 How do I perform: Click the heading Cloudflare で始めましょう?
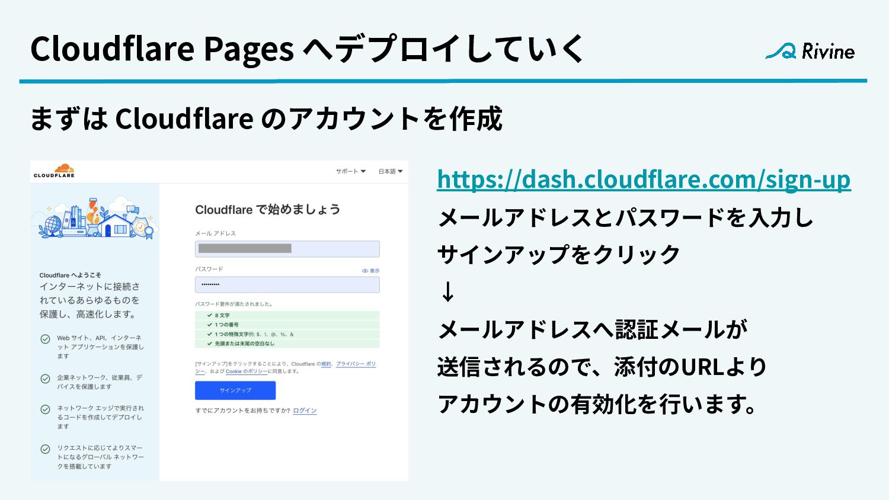pyautogui.click(x=268, y=210)
